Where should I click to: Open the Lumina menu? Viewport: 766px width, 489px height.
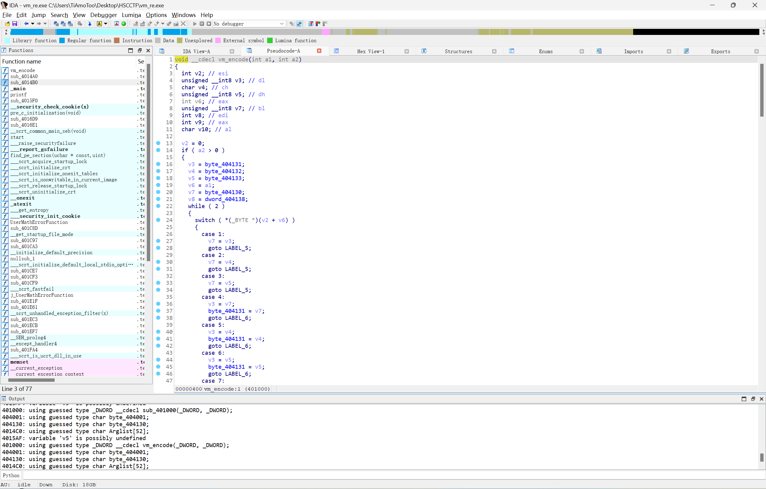pos(131,15)
